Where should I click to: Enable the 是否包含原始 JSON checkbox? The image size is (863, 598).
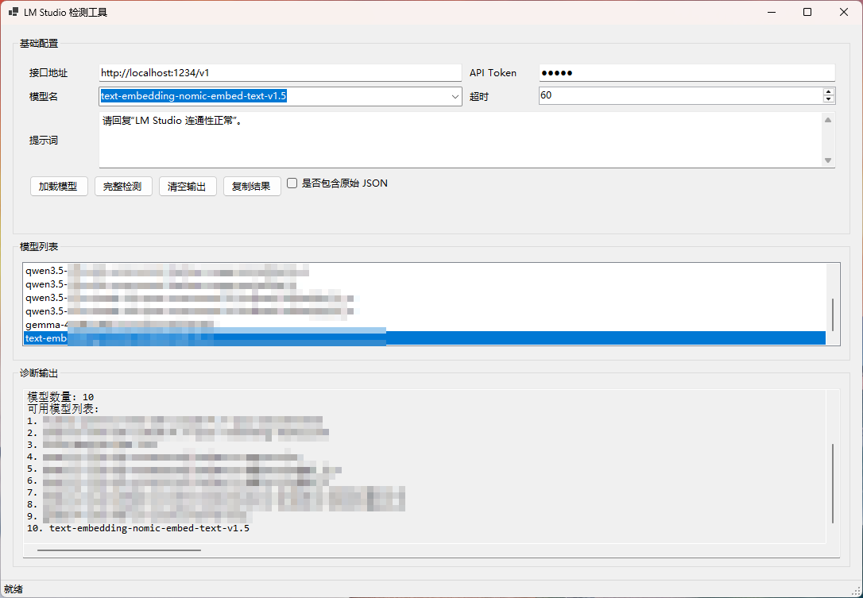click(x=292, y=183)
